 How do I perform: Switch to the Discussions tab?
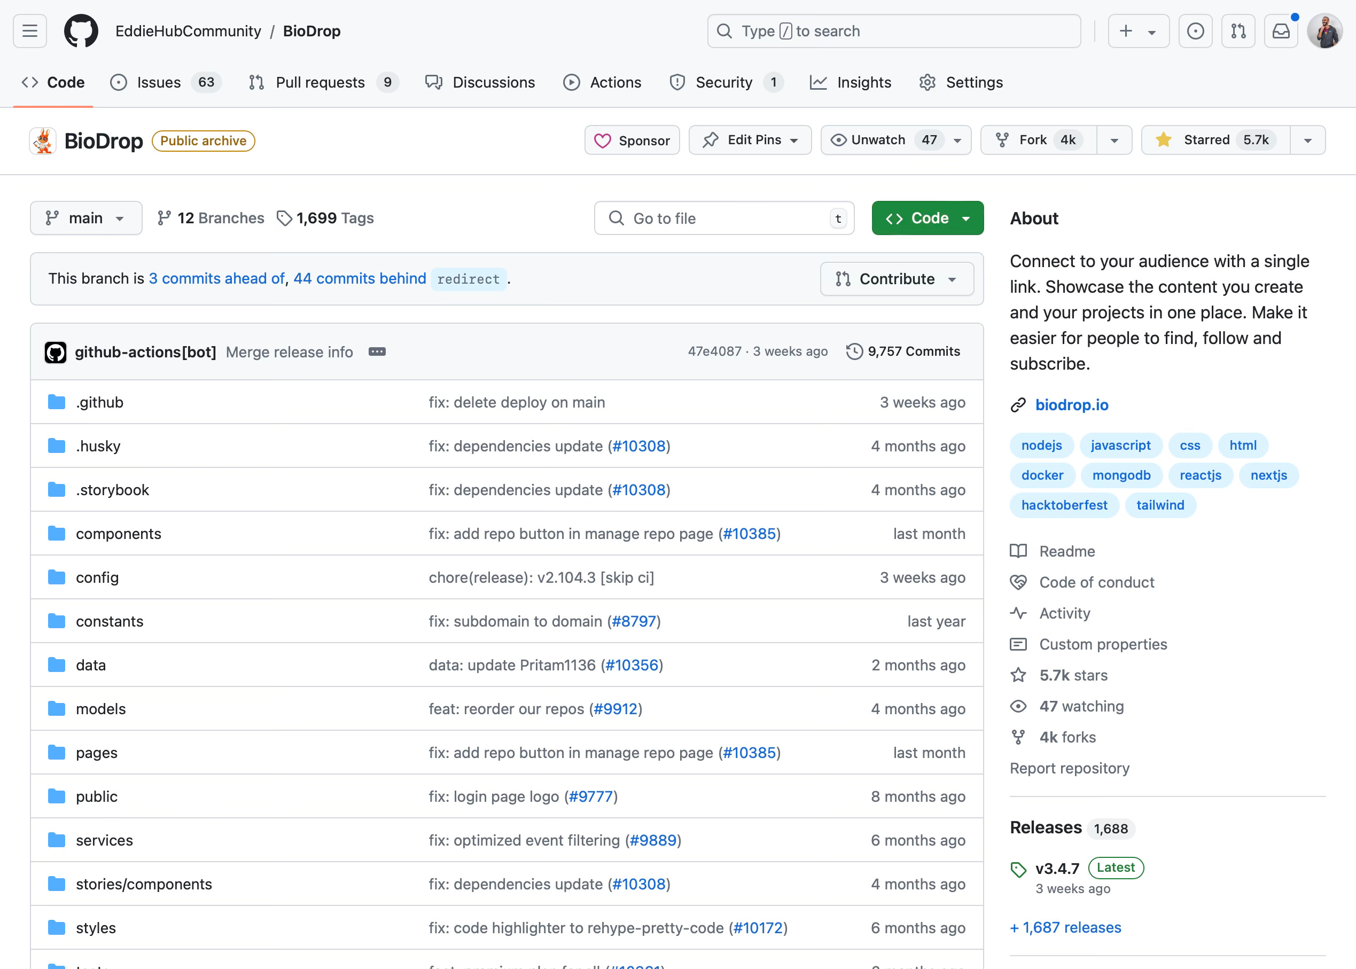[480, 82]
